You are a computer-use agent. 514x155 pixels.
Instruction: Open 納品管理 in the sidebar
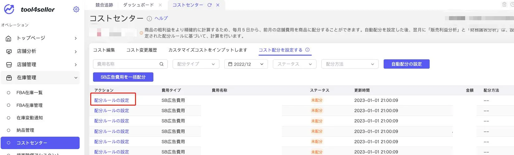(25, 130)
